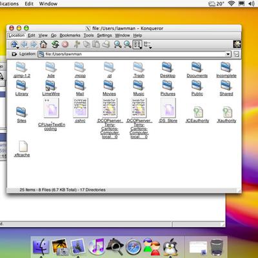Viewport: 258px width, 258px height.
Task: Click Go button beside location bar
Action: (x=236, y=54)
